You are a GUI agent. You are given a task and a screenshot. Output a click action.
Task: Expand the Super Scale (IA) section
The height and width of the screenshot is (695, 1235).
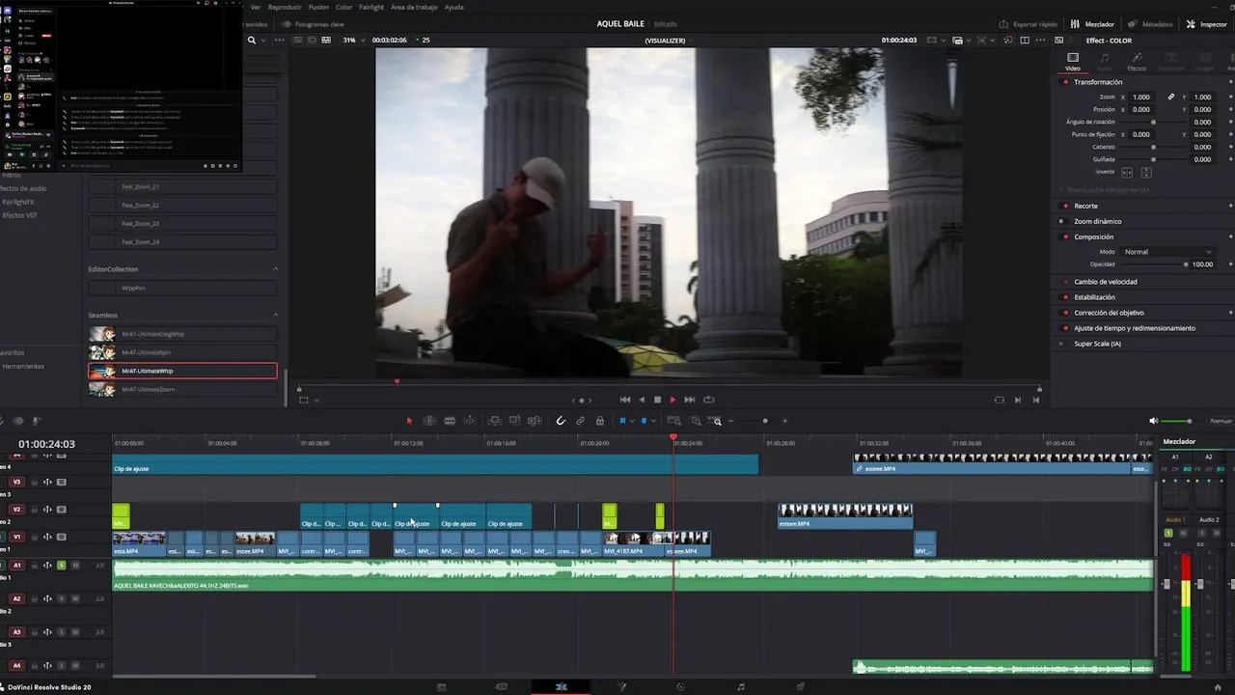[x=1098, y=344]
